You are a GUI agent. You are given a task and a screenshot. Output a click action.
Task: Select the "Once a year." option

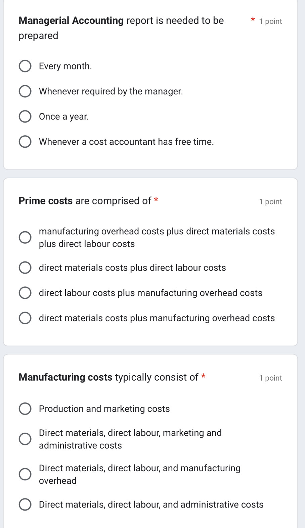click(25, 116)
